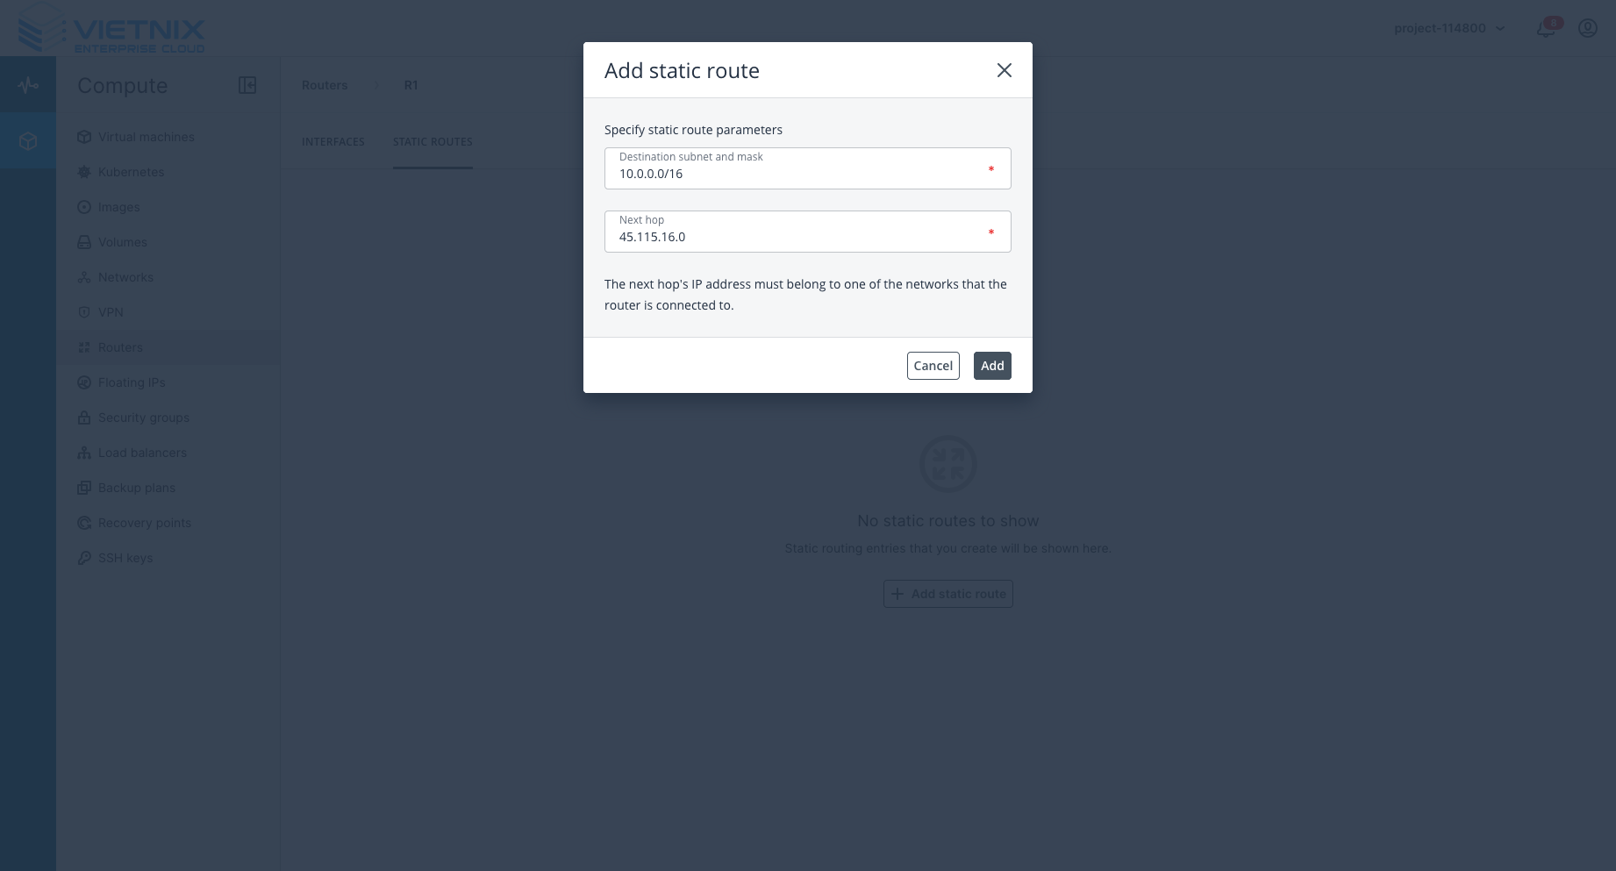Confirm with the Add button
Viewport: 1616px width, 871px height.
tap(991, 366)
